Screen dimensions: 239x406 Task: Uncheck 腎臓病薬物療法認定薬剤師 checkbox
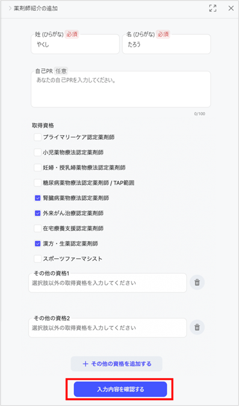click(38, 198)
